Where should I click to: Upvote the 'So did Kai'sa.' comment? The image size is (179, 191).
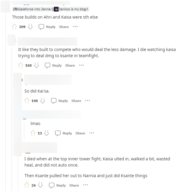pos(27,101)
